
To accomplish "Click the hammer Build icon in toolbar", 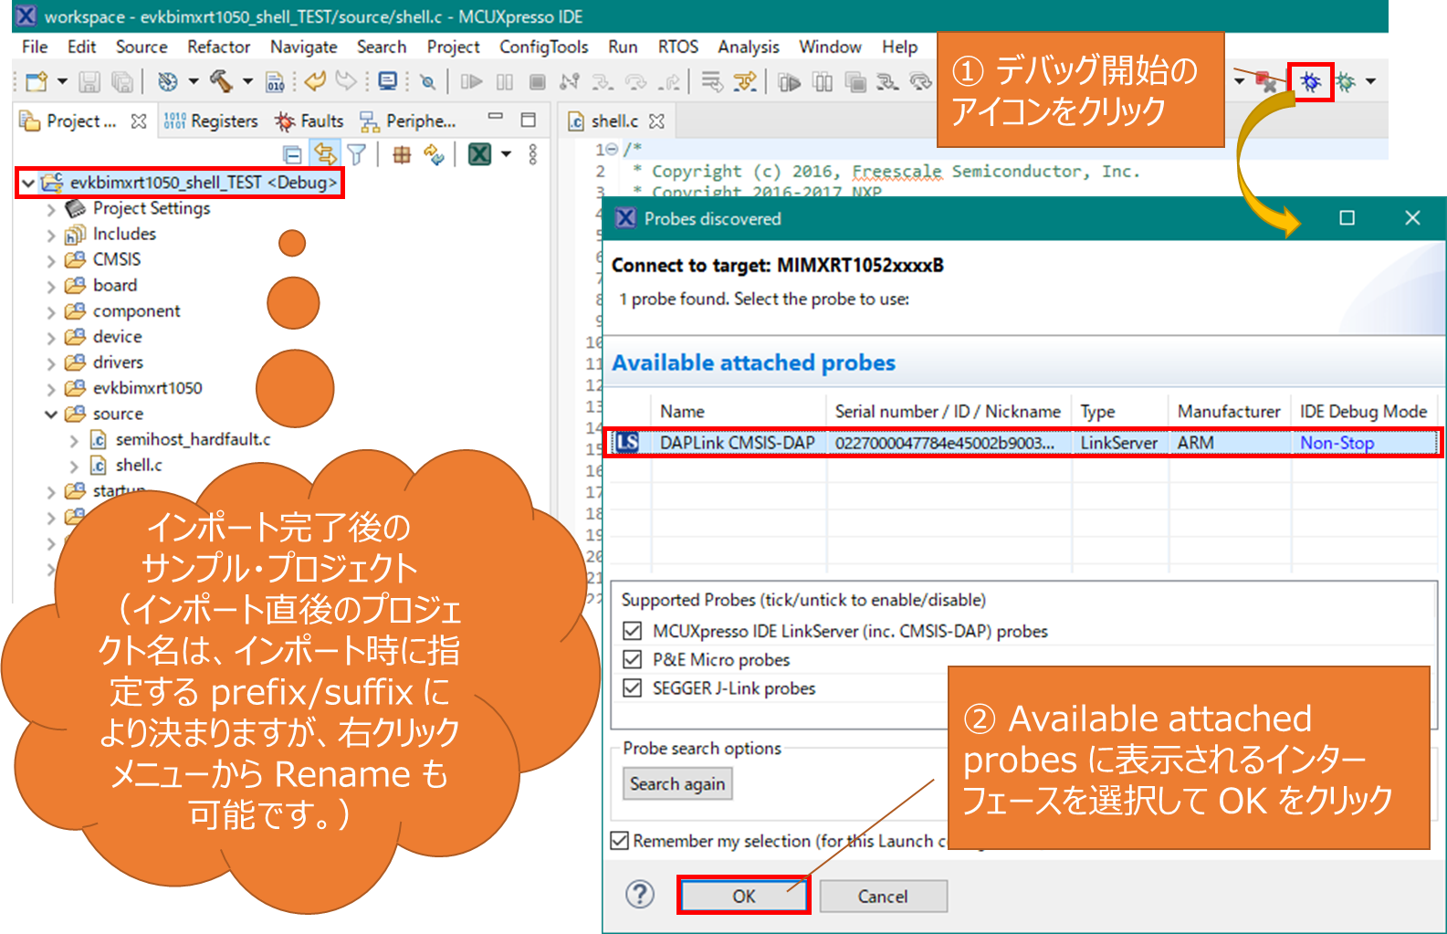I will [x=220, y=81].
